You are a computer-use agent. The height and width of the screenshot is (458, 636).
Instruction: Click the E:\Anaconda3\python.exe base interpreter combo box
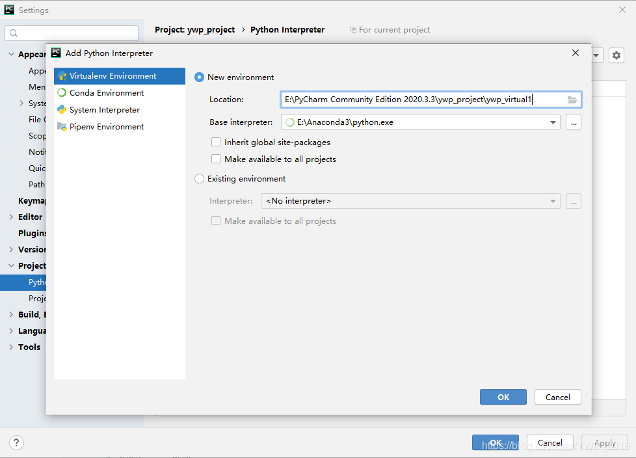[x=420, y=122]
